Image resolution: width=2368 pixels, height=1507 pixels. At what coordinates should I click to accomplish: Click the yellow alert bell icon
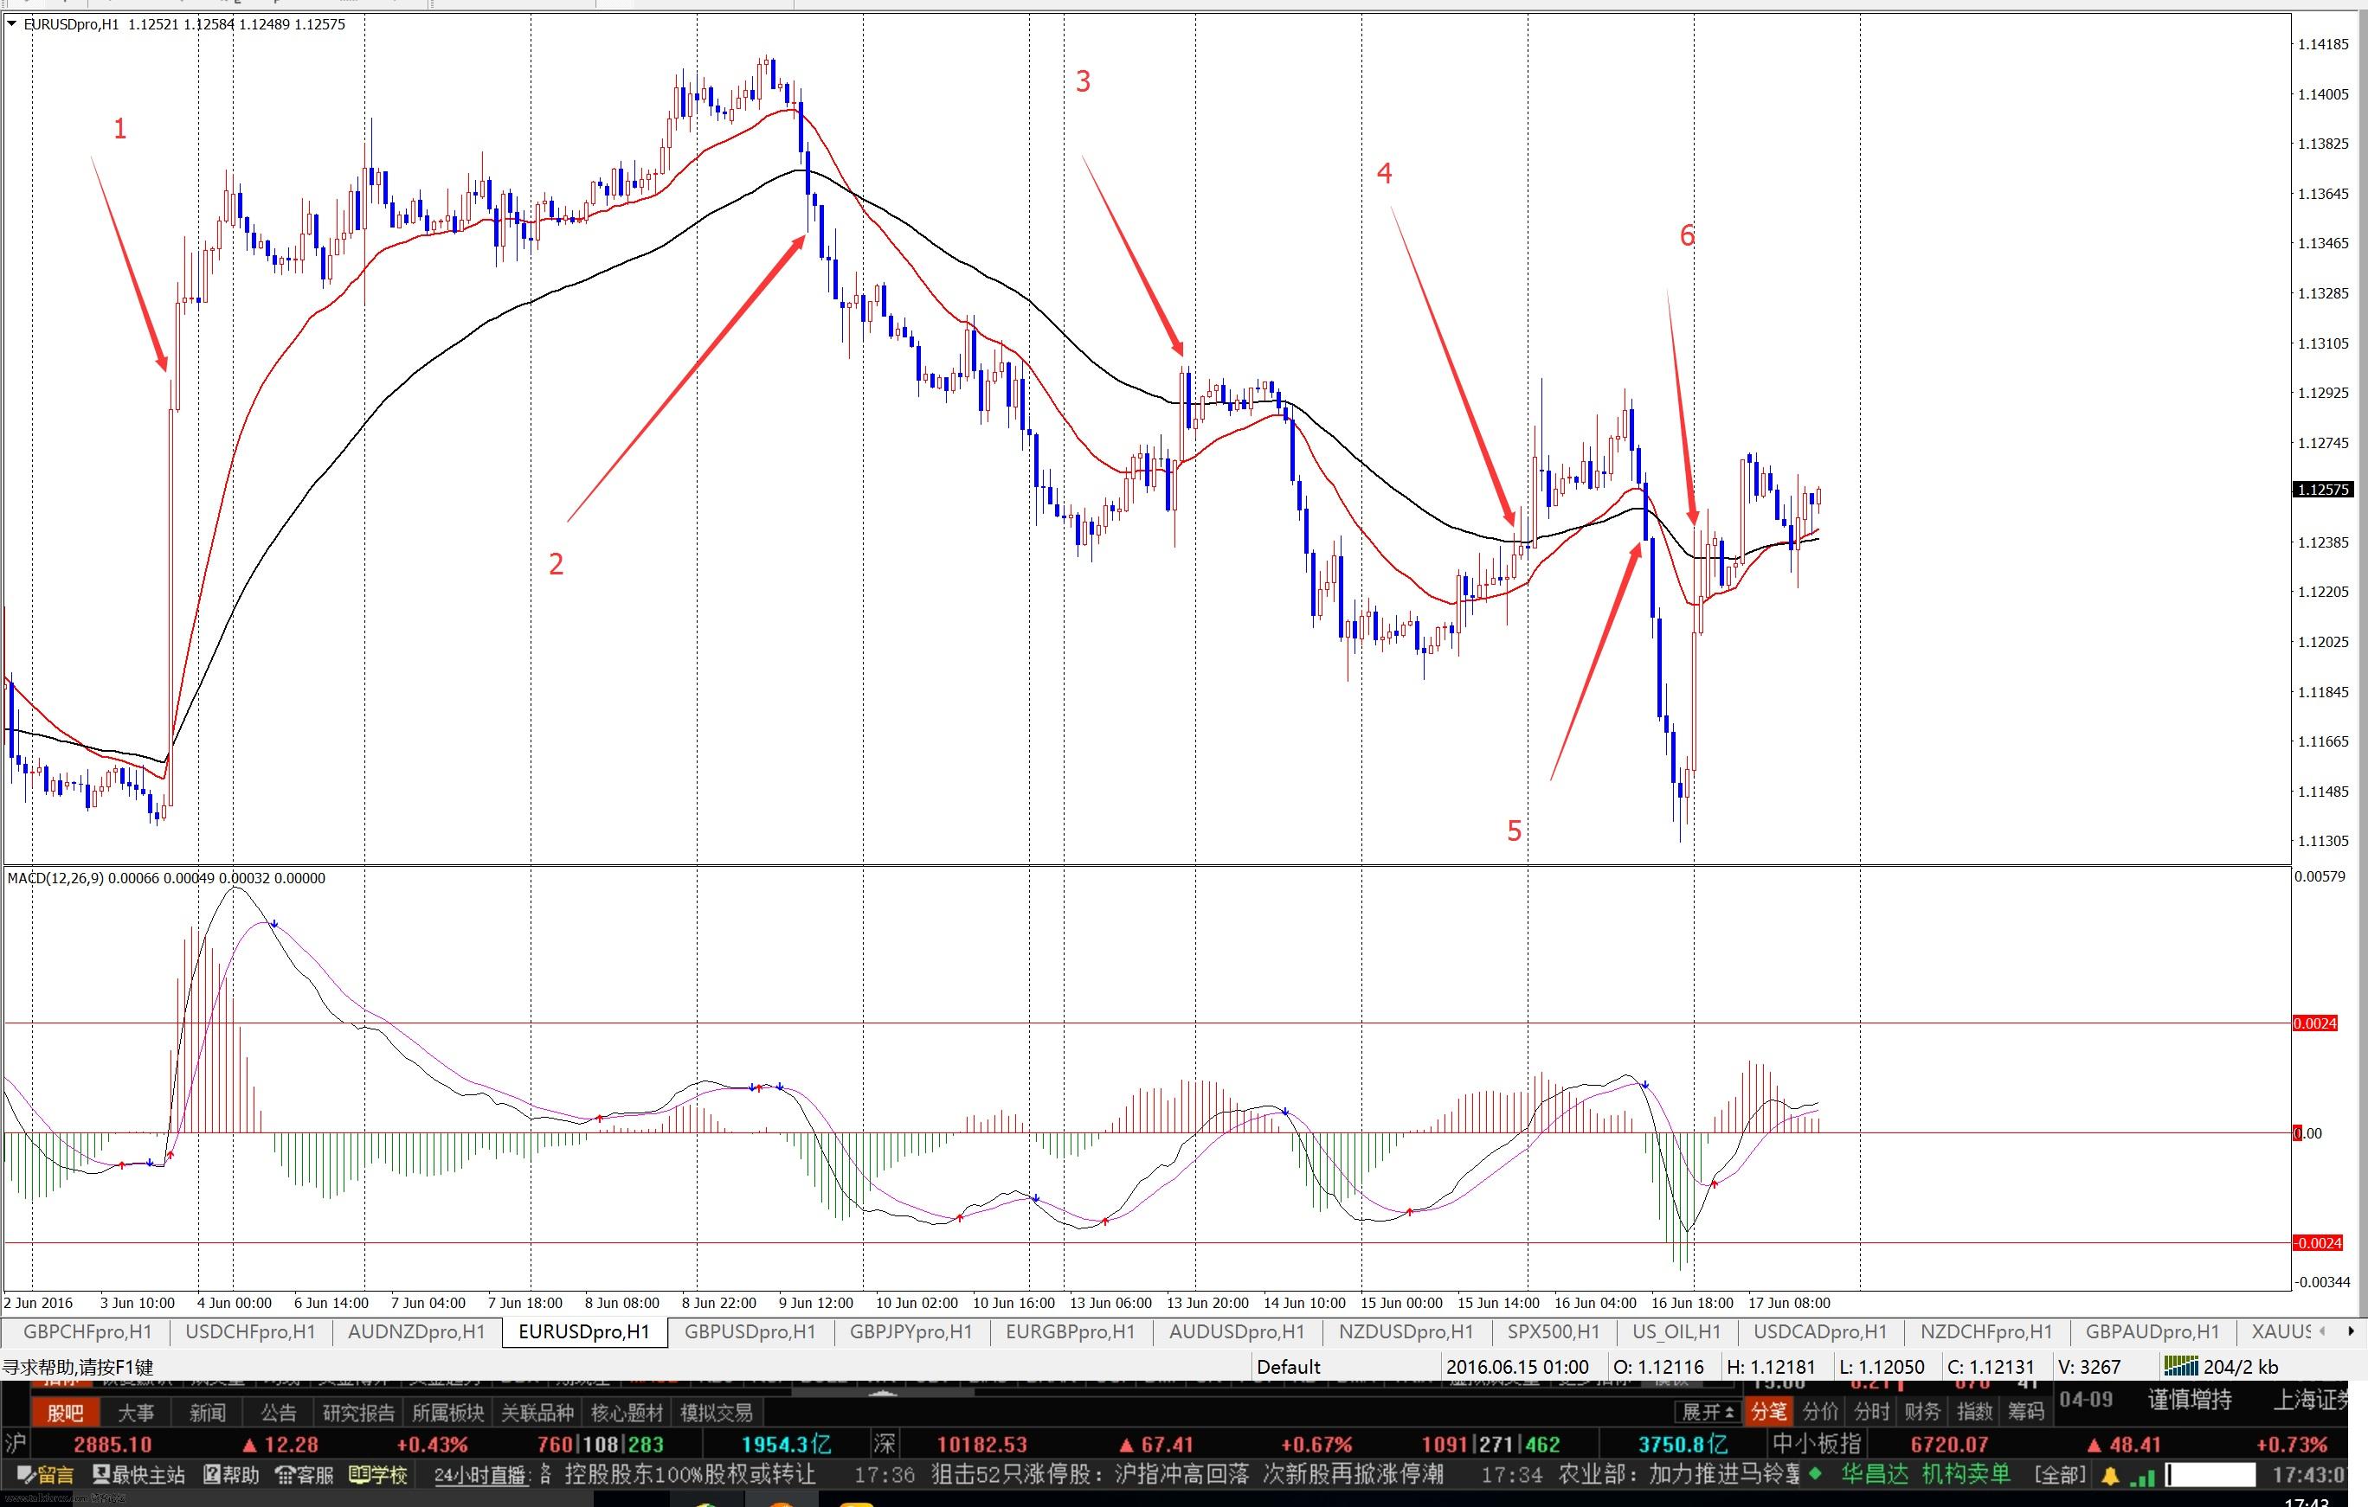coord(2110,1476)
